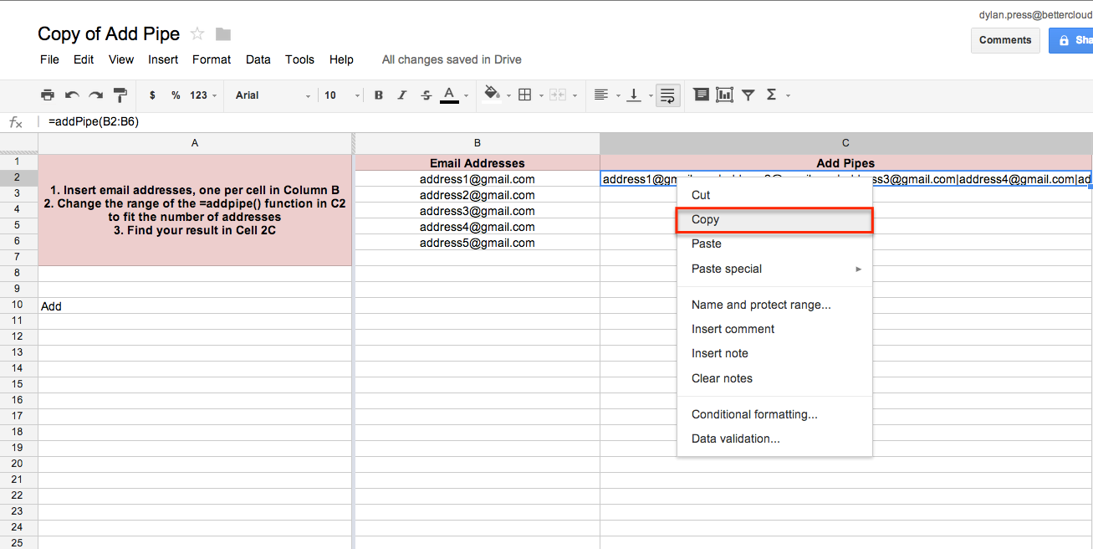Click the Filter funnel icon
Screen dimensions: 1093x549
(748, 95)
